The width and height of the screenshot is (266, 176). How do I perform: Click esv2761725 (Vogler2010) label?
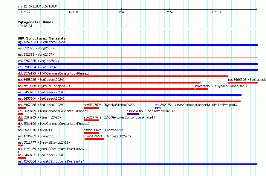pos(39,61)
